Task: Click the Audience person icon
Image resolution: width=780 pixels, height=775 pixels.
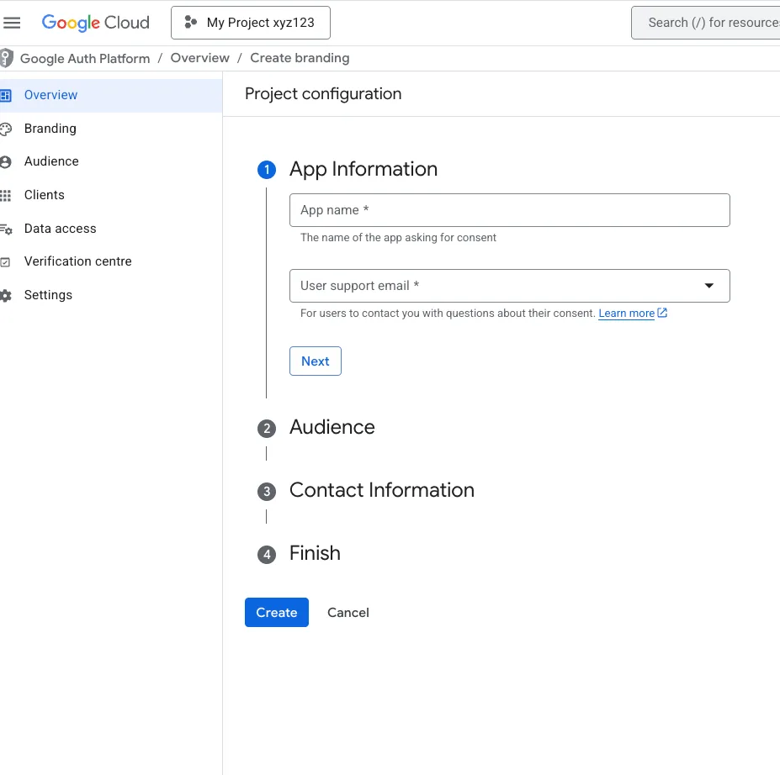Action: point(6,162)
